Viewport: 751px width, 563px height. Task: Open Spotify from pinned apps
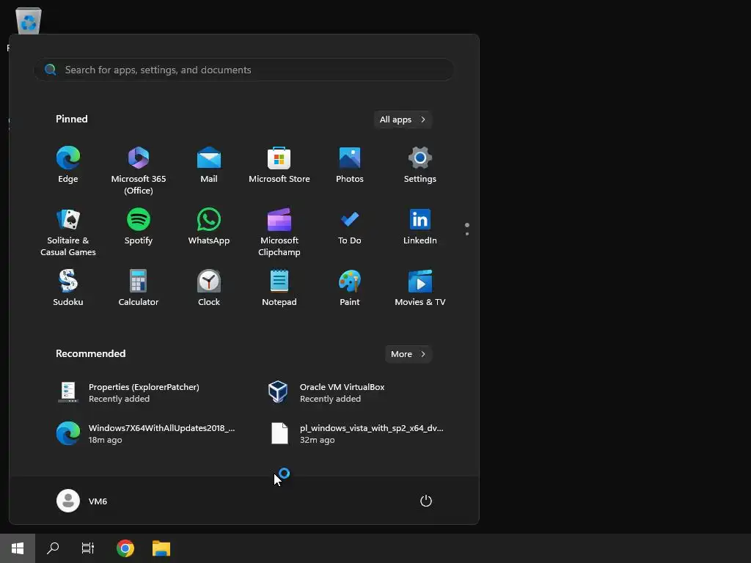tap(139, 227)
